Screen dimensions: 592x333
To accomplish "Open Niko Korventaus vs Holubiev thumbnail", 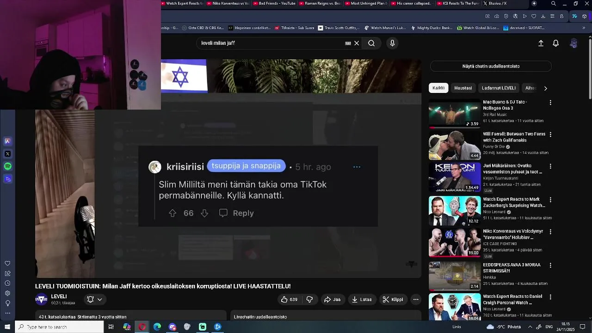I will (455, 242).
